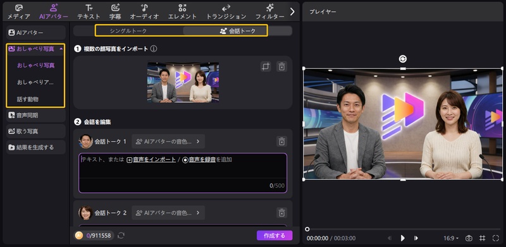Viewport: 506px width, 247px height.
Task: Open 音声同期 in the sidebar
Action: pyautogui.click(x=36, y=115)
